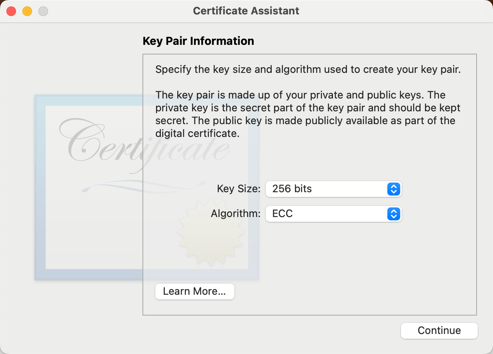This screenshot has height=354, width=493.
Task: Click the 'Specify the key size' instruction line
Action: pos(308,69)
